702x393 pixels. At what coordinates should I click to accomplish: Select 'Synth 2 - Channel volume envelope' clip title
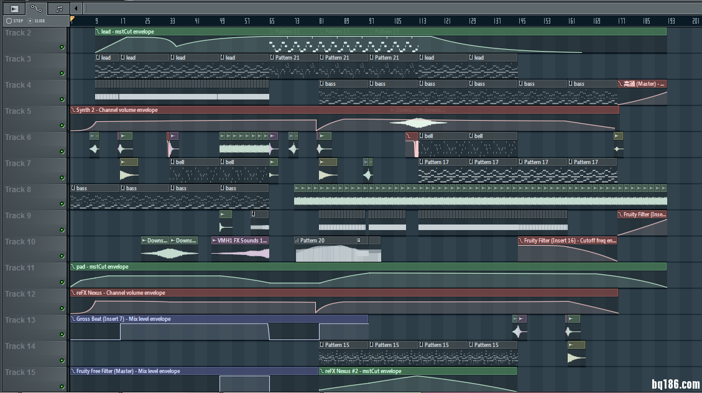coord(117,110)
